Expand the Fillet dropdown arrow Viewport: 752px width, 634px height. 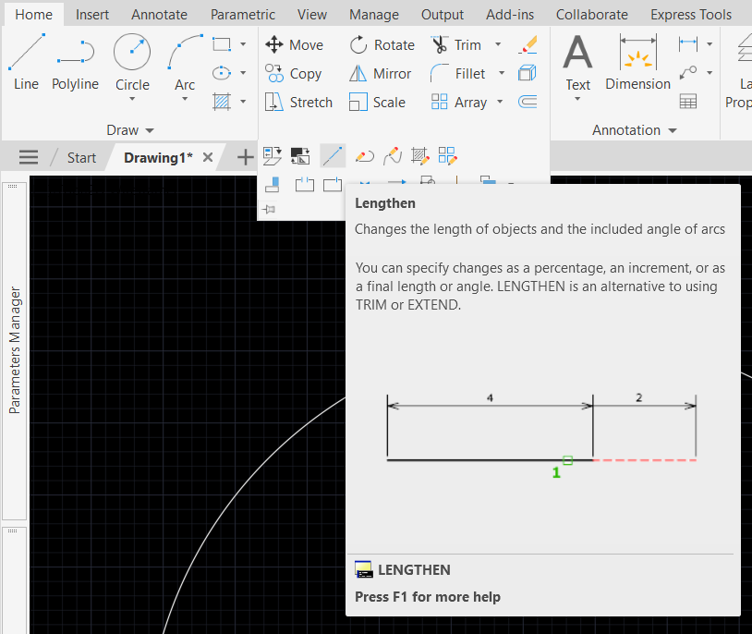coord(502,73)
